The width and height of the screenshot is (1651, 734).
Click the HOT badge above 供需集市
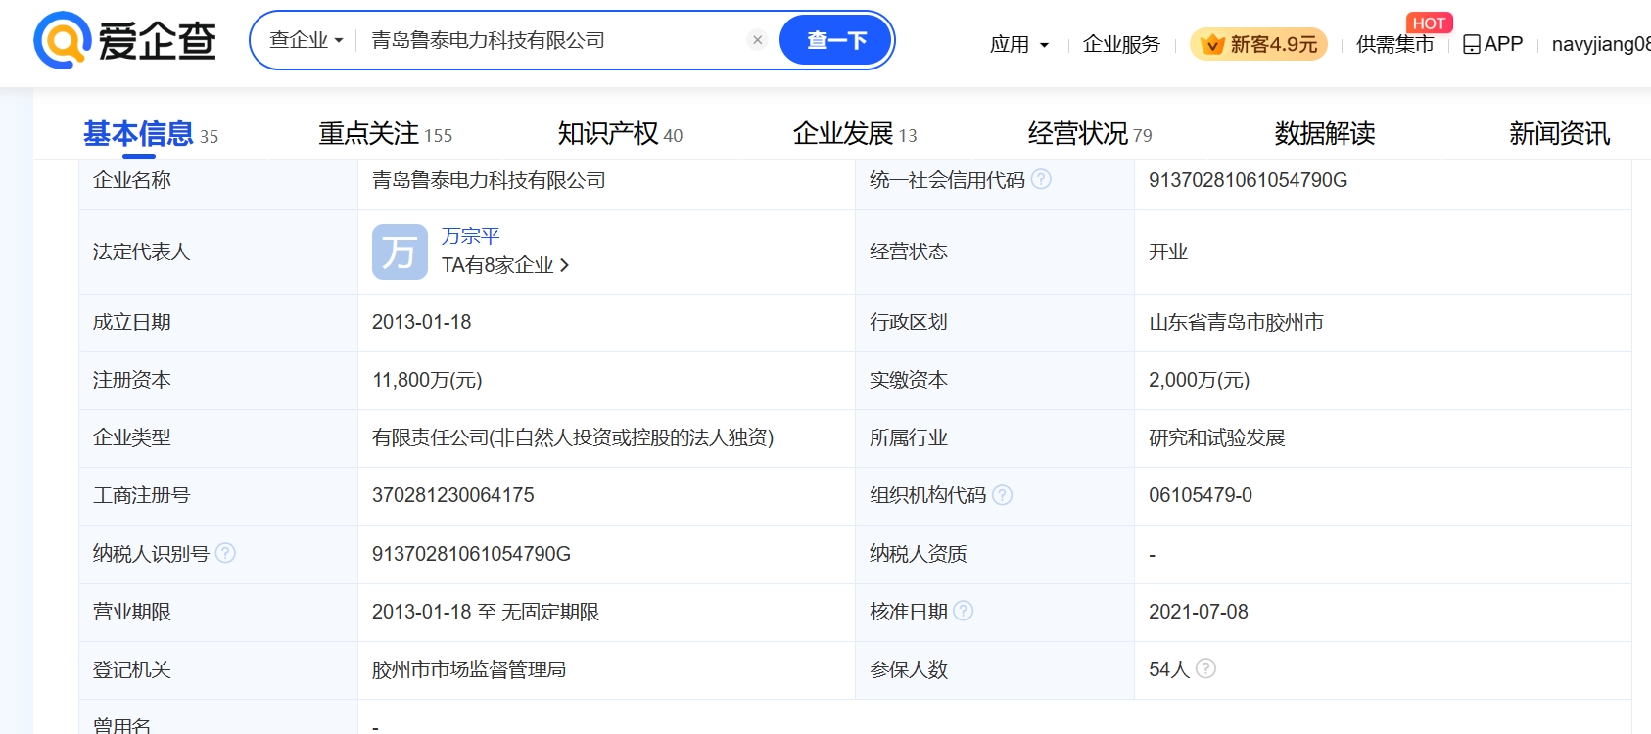(x=1430, y=23)
